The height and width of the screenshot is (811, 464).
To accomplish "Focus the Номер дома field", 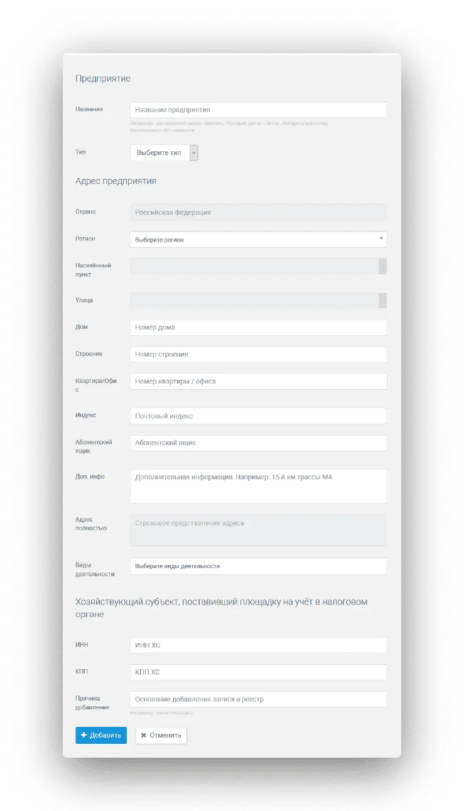I will pyautogui.click(x=258, y=328).
